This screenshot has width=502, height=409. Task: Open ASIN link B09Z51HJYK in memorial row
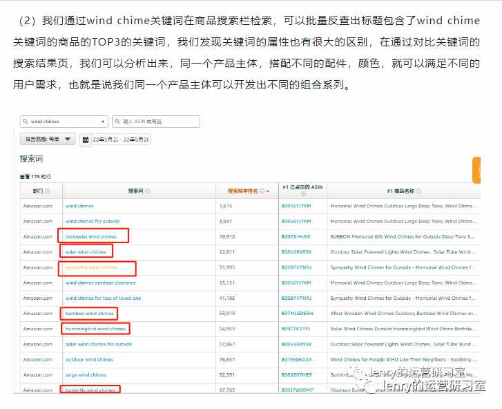click(296, 237)
